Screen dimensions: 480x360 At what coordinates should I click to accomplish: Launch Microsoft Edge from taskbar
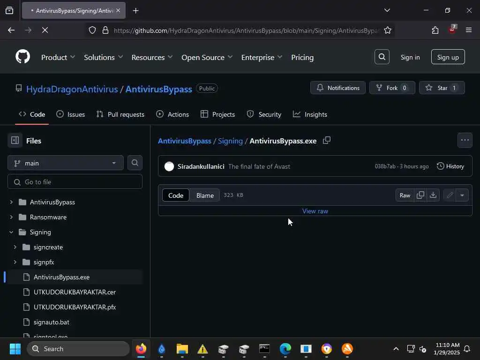(285, 349)
